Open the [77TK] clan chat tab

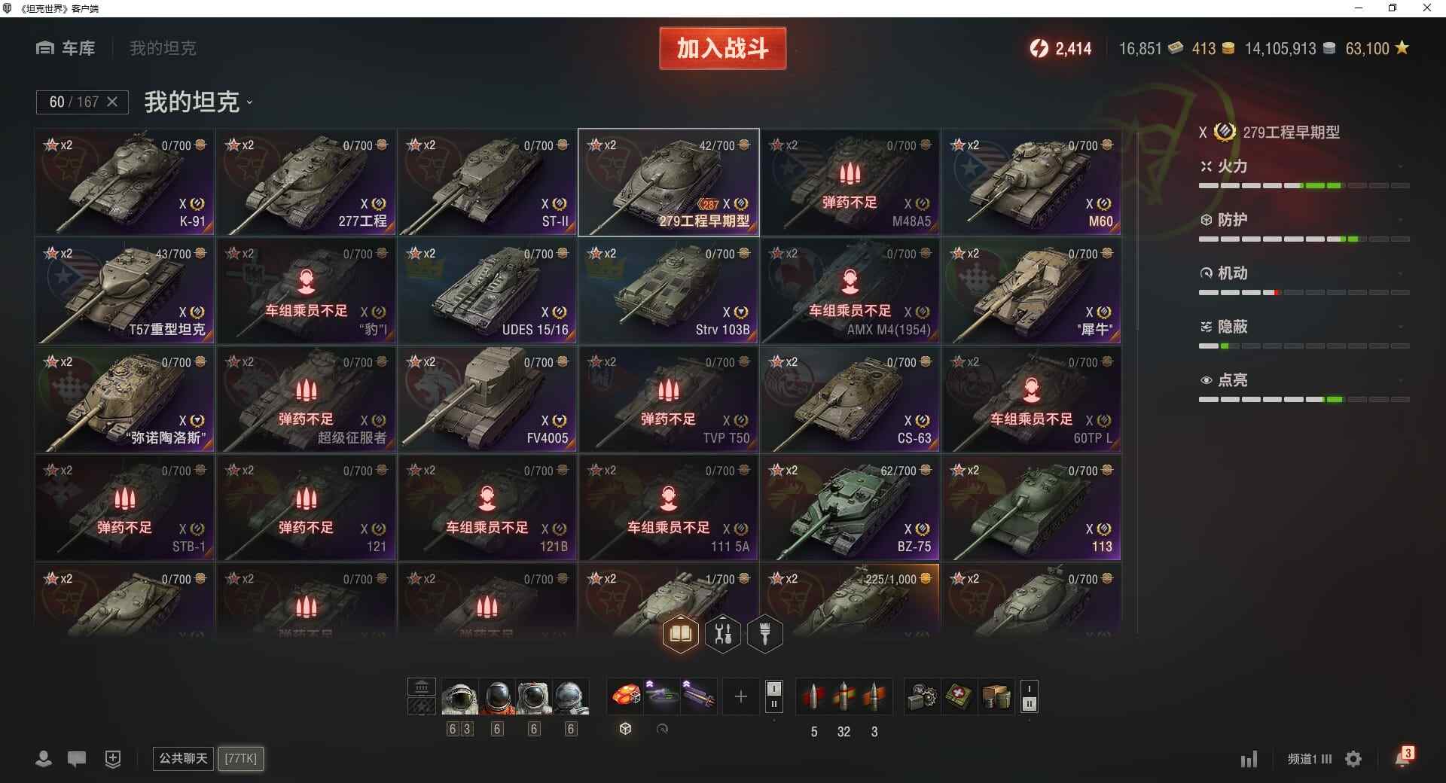(x=241, y=758)
